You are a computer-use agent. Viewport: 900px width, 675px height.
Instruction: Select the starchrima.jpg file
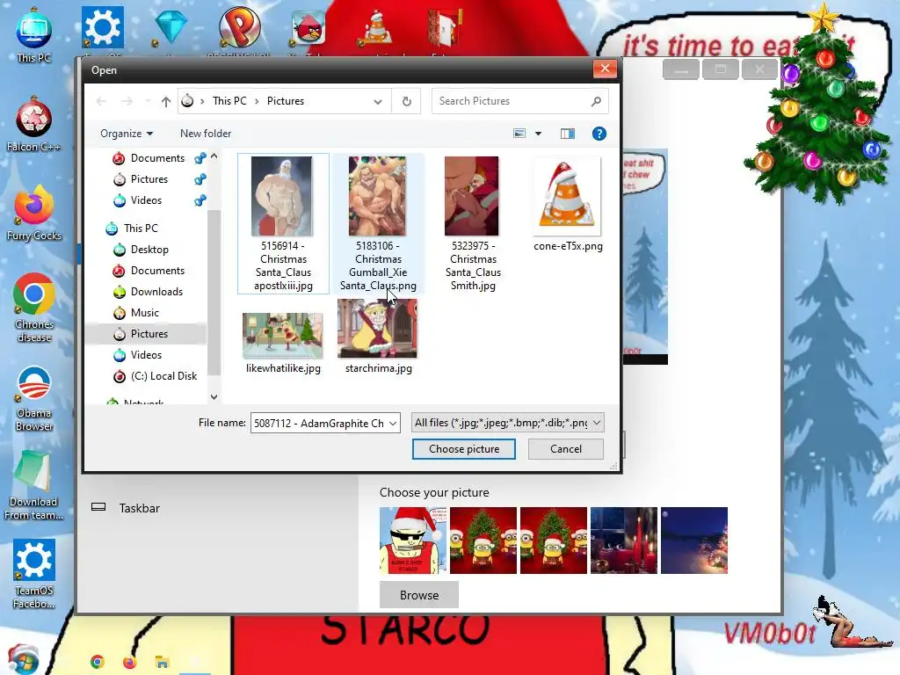[378, 337]
